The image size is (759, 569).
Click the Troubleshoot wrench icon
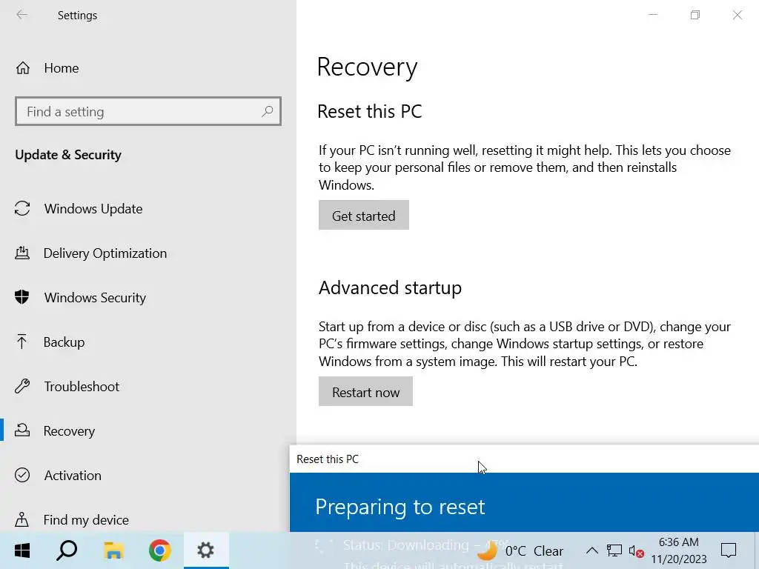pyautogui.click(x=22, y=386)
